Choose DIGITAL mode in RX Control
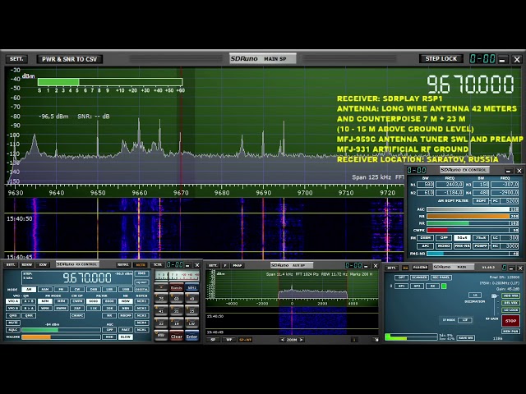This screenshot has height=394, width=526. [x=141, y=290]
